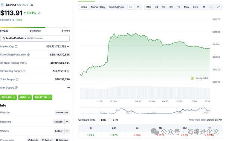The image size is (226, 141).
Task: Click the 24 Hour Trading Vol info icon
Action: [26, 63]
